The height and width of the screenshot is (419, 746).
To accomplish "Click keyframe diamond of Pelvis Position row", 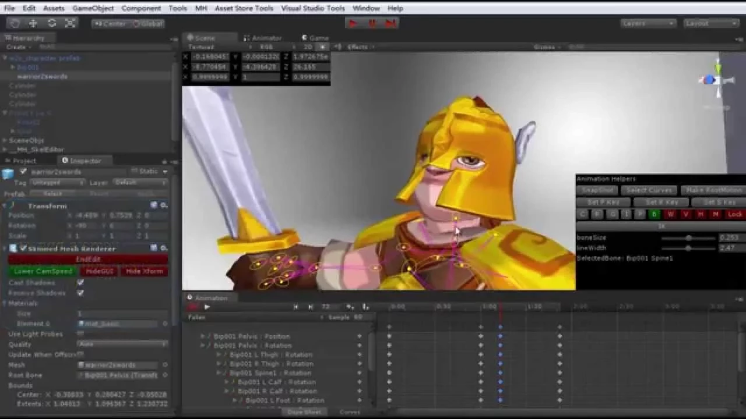I will tap(360, 336).
